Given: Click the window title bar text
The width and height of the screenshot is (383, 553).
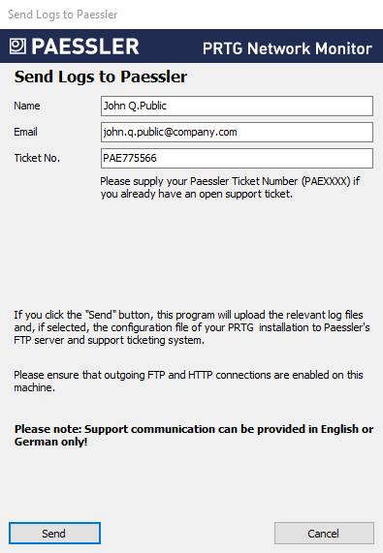Looking at the screenshot, I should click(x=62, y=15).
